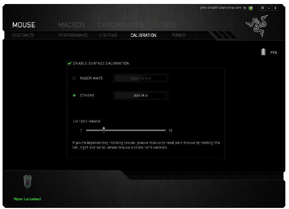Switch to the Performance sub-tab
The height and width of the screenshot is (209, 289).
coord(73,35)
